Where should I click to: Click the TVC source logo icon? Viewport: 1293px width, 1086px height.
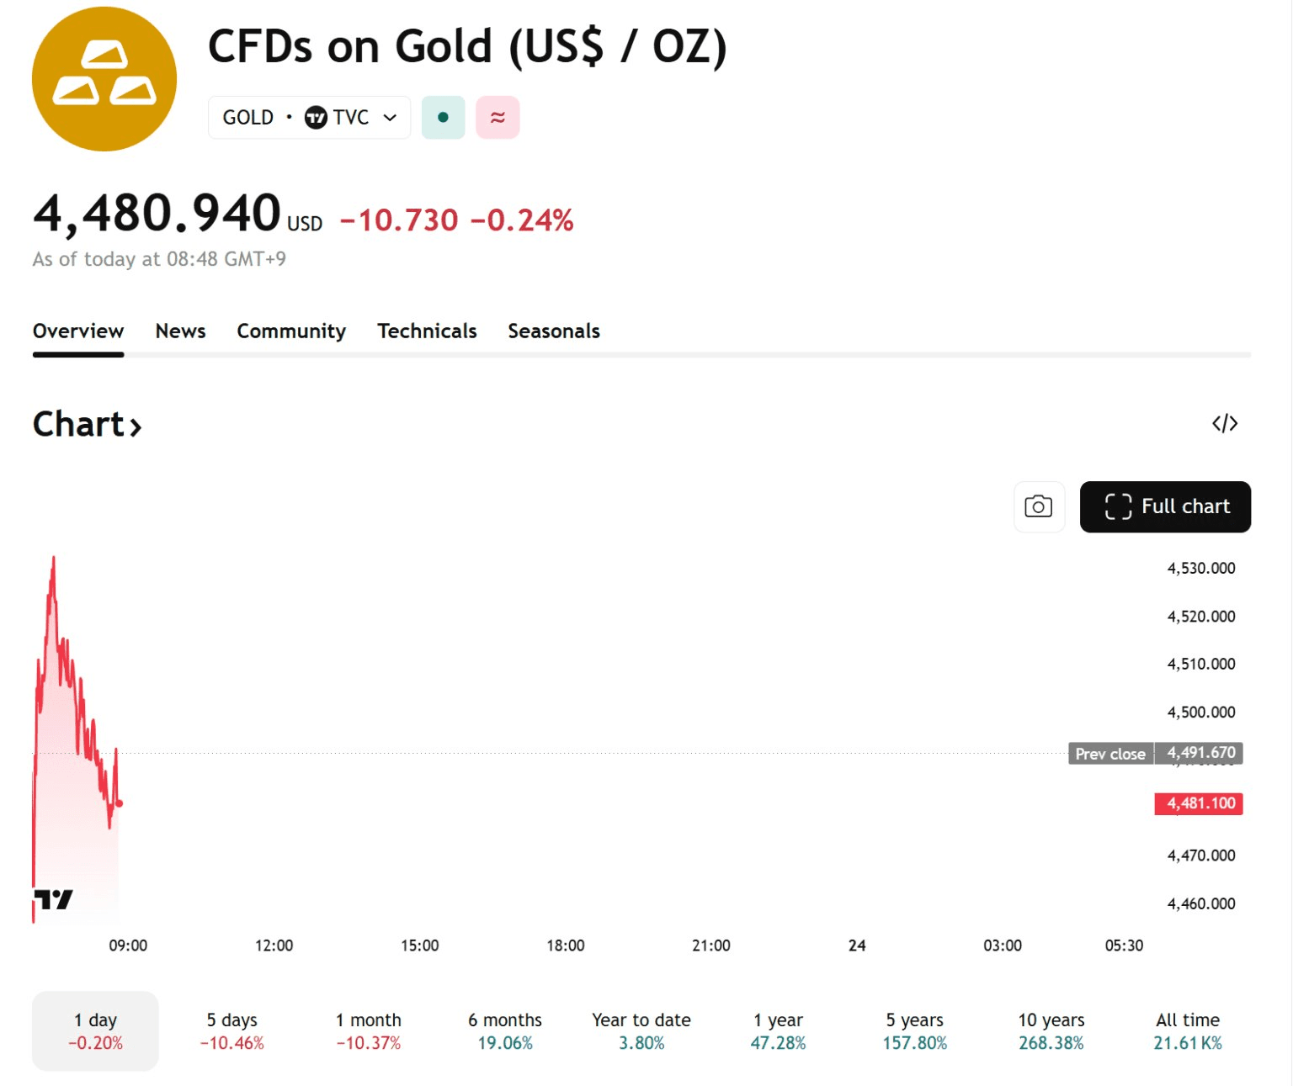[316, 118]
